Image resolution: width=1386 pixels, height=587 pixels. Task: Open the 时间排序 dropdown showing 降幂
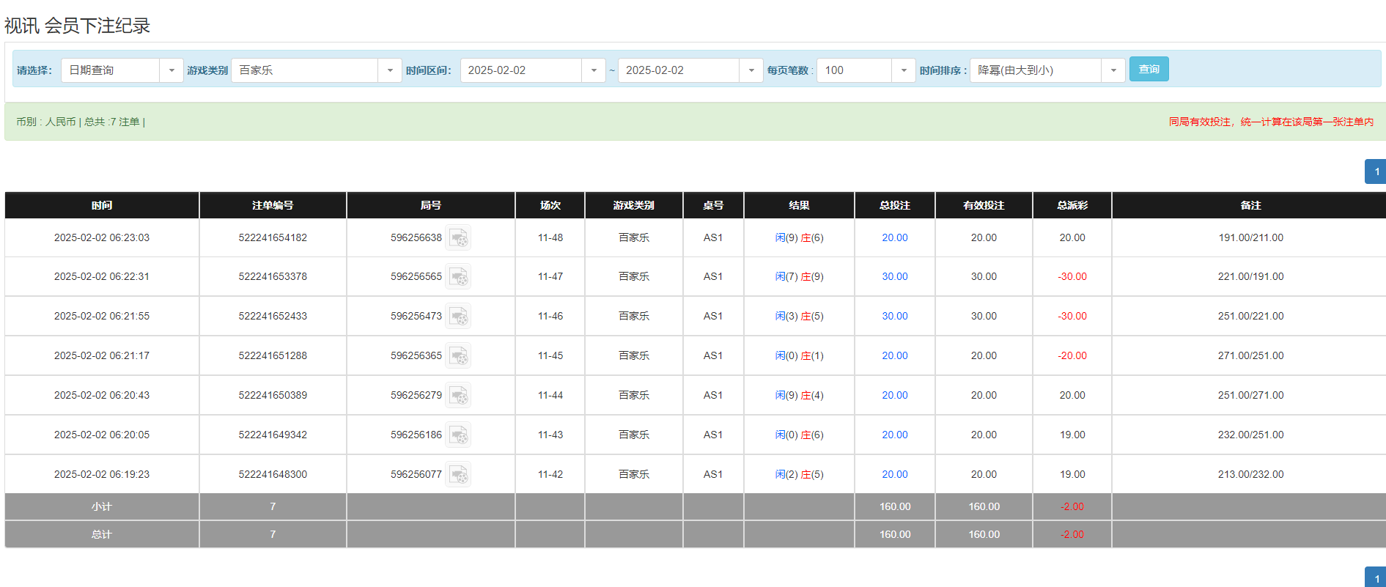pos(1113,70)
